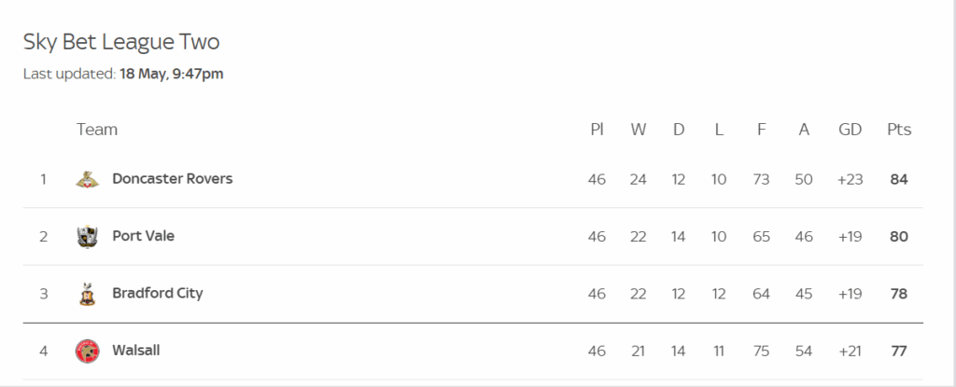Click Doncaster Rovers' +23 goal difference

(850, 179)
